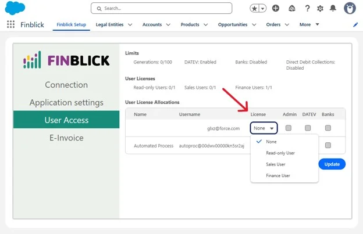Expand the Opportunities chevron menu
The width and height of the screenshot is (363, 234).
[x=254, y=24]
